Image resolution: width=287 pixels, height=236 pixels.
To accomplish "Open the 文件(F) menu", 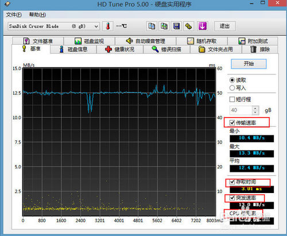I will [x=14, y=15].
